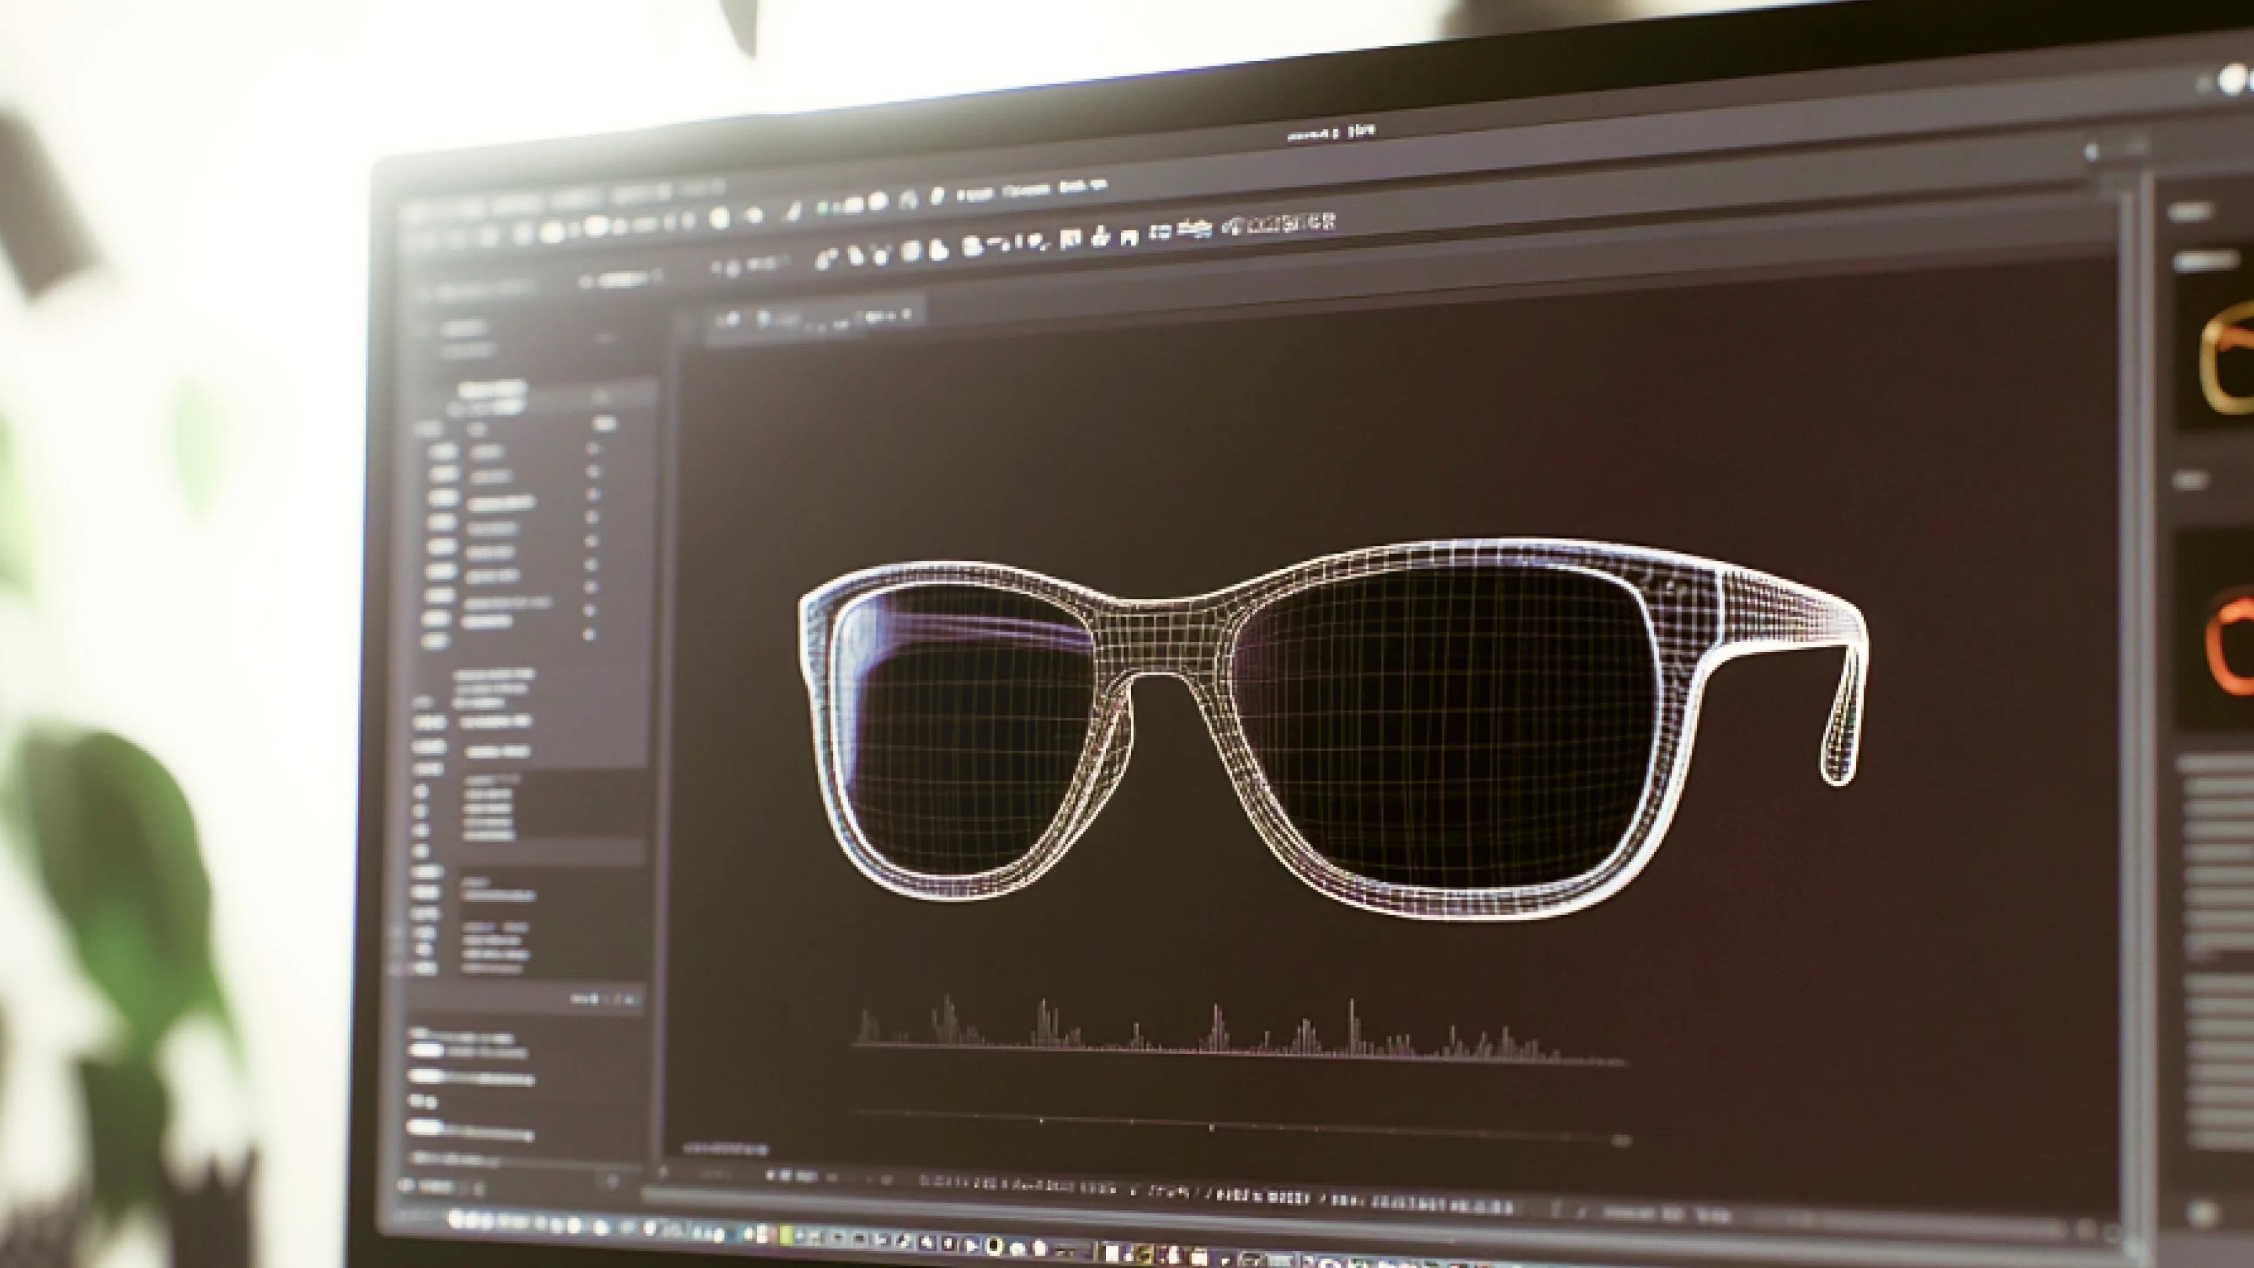This screenshot has height=1268, width=2254.
Task: Click the large round icon in upper toolbar row
Action: click(719, 217)
